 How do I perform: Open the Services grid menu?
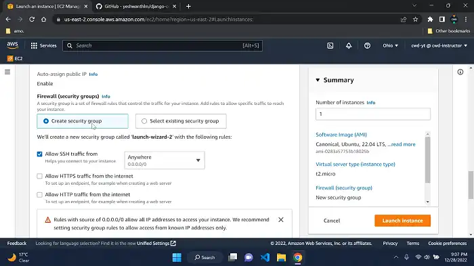pos(43,45)
